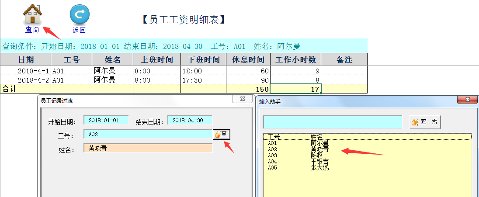This screenshot has height=197, width=479.
Task: Click the 休息时间 cell showing 60
Action: pyautogui.click(x=248, y=71)
